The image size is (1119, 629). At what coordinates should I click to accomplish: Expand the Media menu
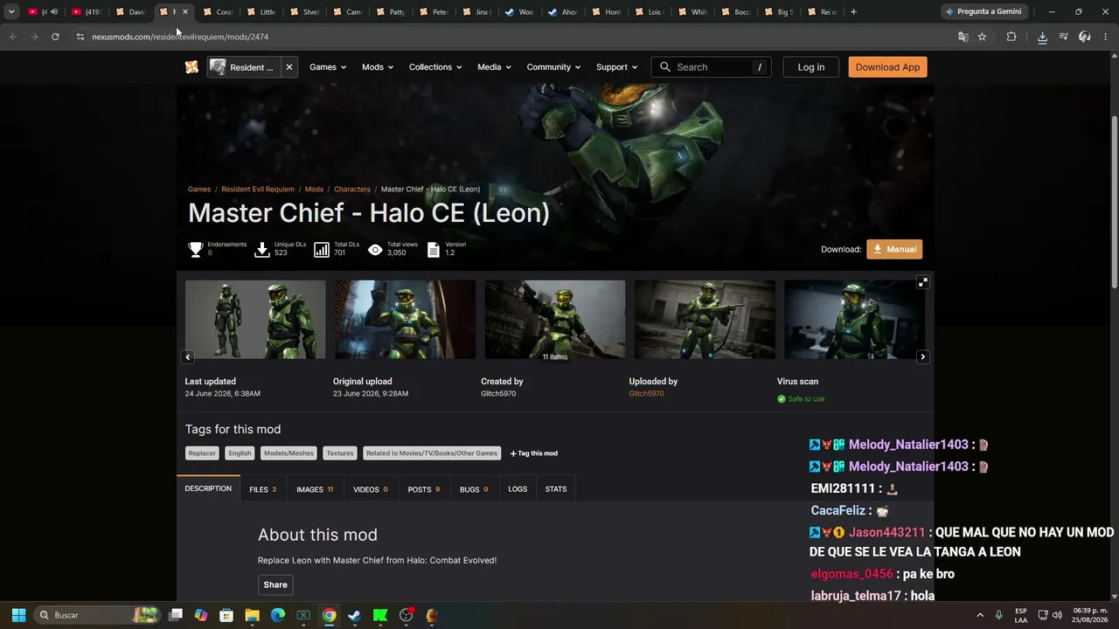[x=495, y=67]
